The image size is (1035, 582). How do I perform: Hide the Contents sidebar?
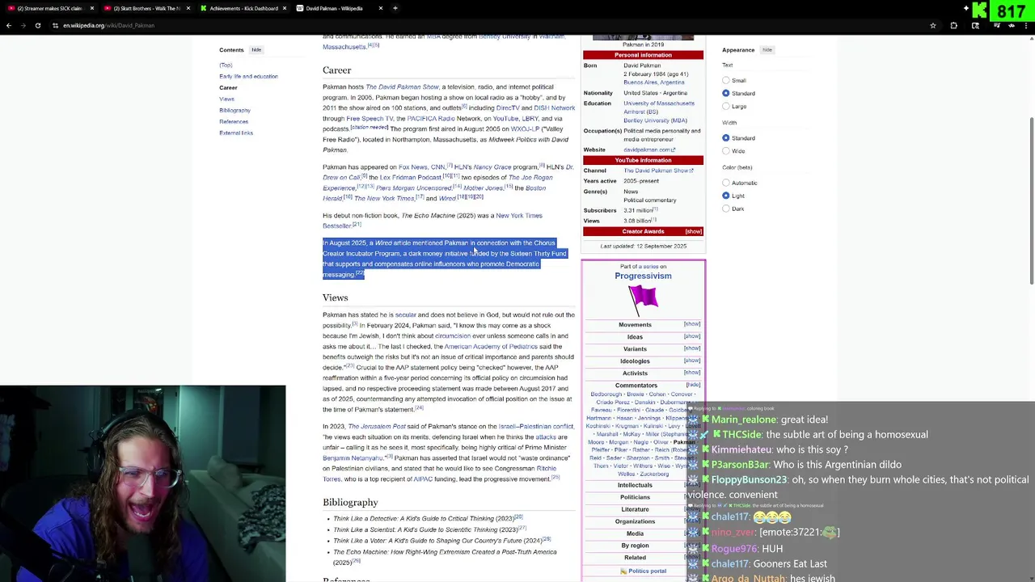point(256,50)
